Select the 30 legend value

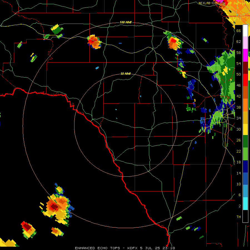[x=239, y=129]
